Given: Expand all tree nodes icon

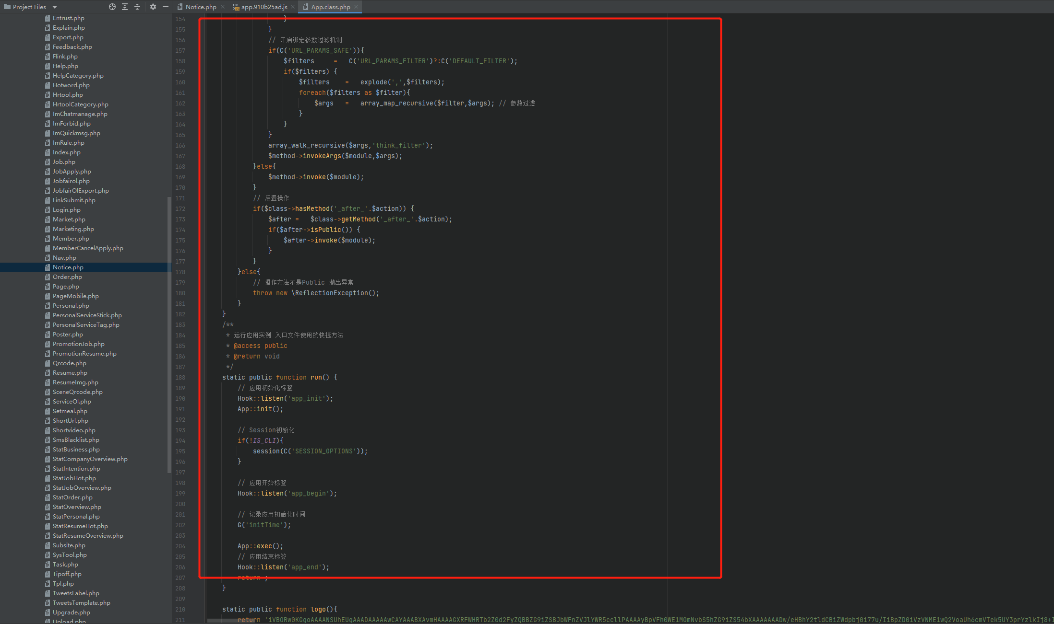Looking at the screenshot, I should 124,7.
